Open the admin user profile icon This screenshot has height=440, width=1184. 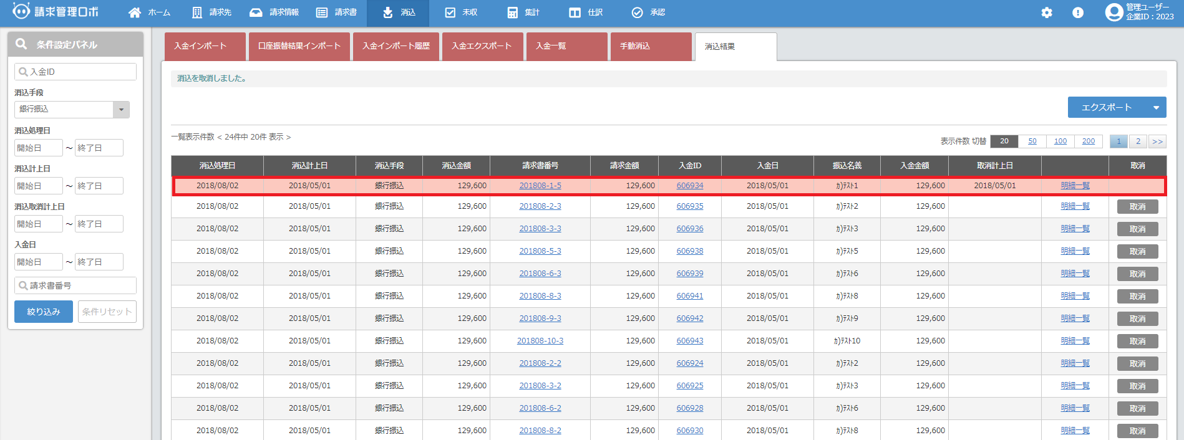1114,12
